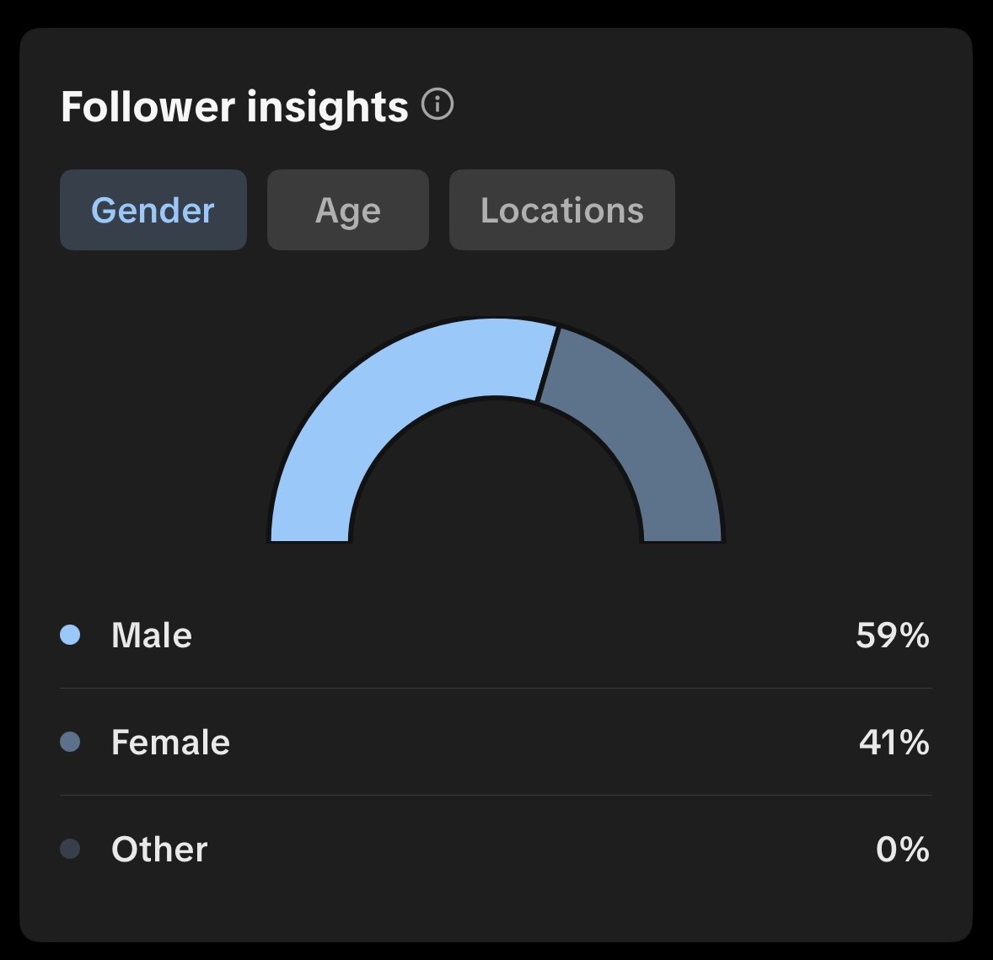
Task: Click the Follower insights heading
Action: [x=234, y=107]
